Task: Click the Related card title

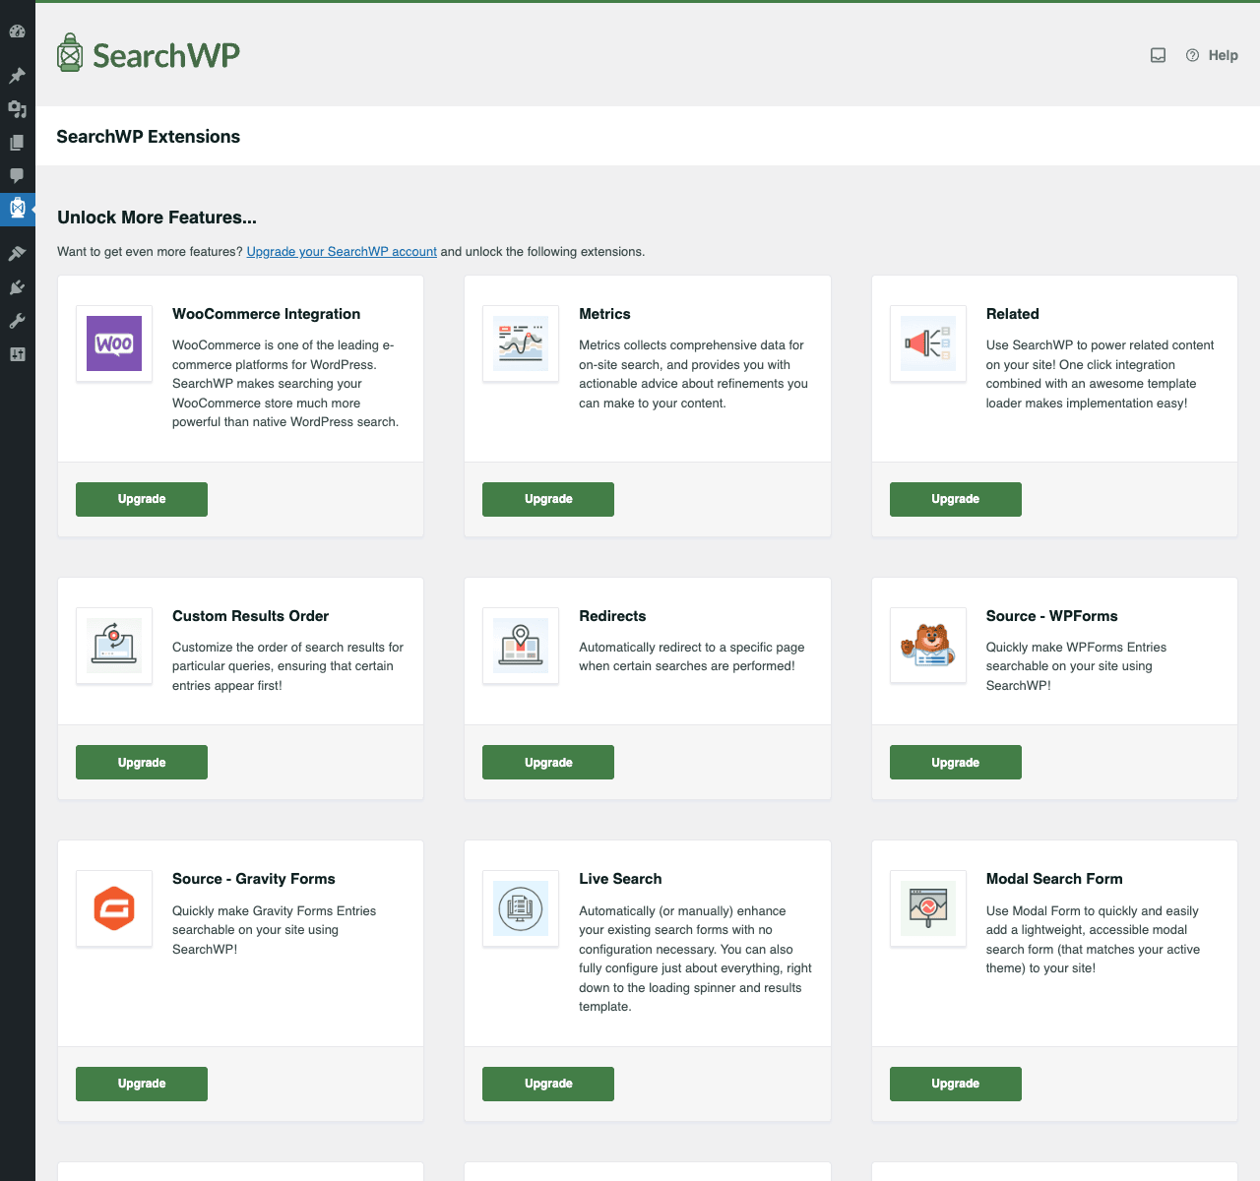Action: coord(1013,314)
